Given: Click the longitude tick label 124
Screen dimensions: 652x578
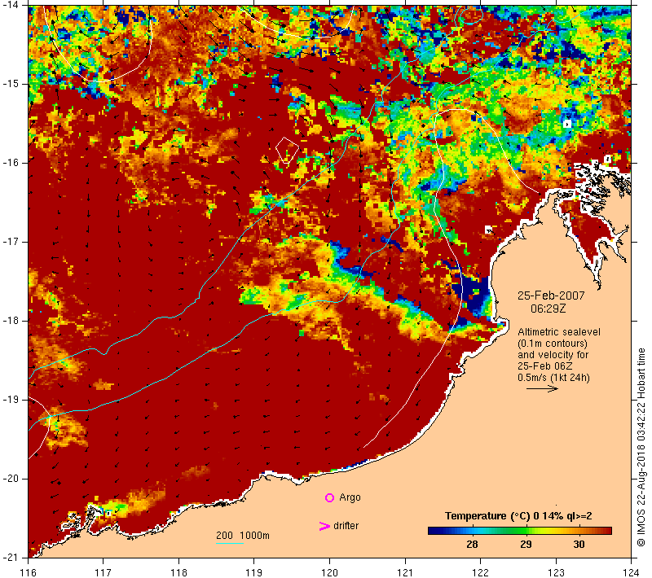Looking at the screenshot, I should [632, 572].
